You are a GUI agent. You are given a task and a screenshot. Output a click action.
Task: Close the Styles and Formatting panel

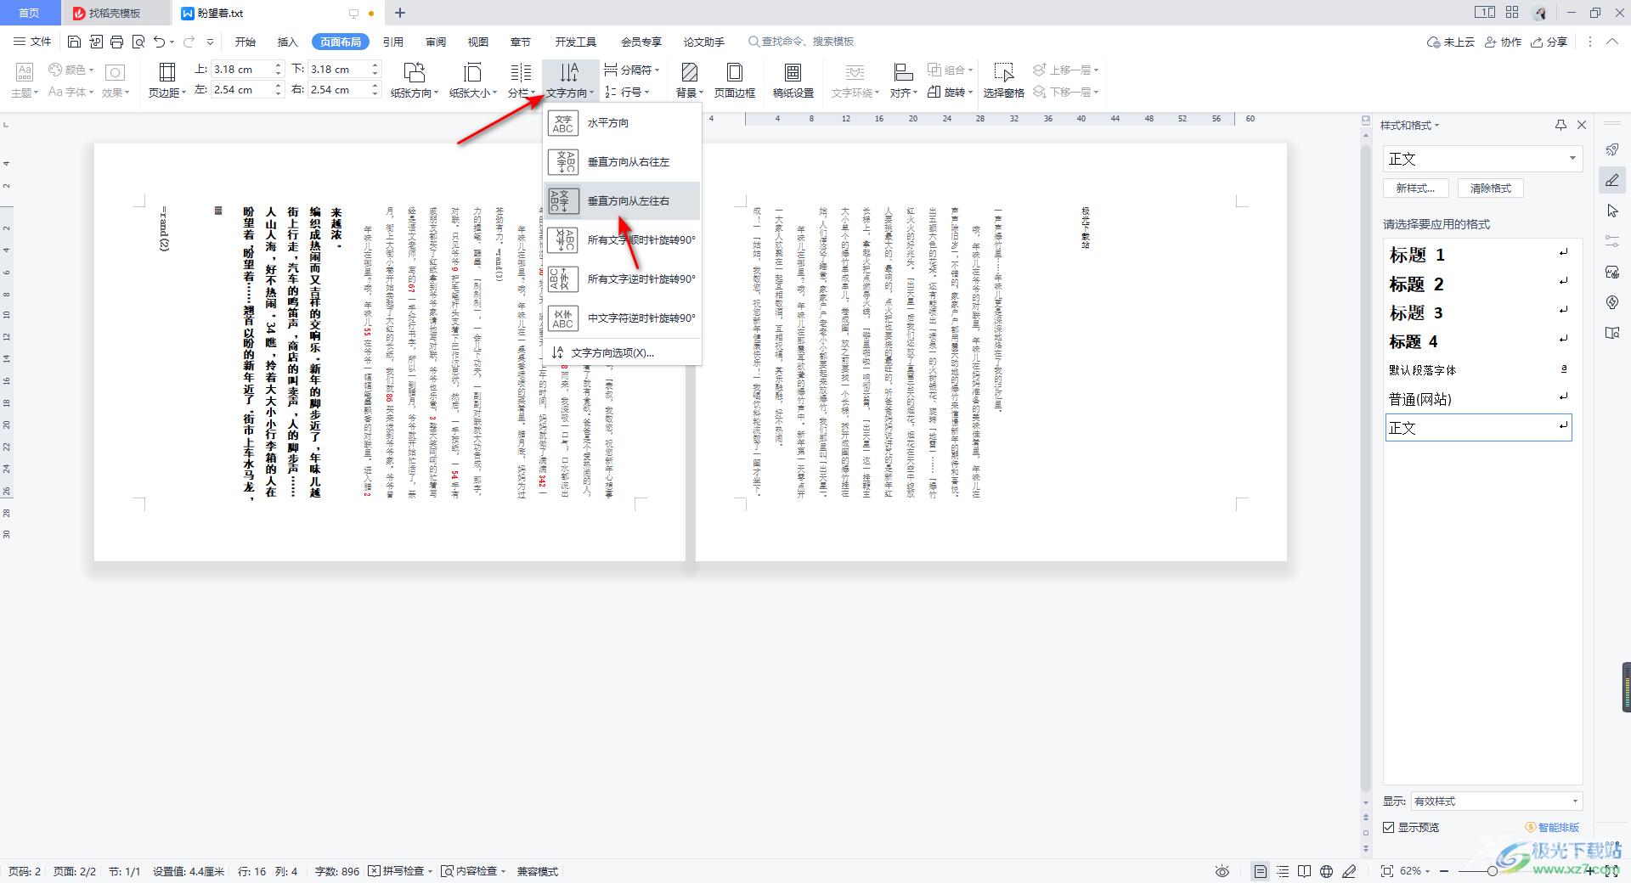pyautogui.click(x=1582, y=125)
